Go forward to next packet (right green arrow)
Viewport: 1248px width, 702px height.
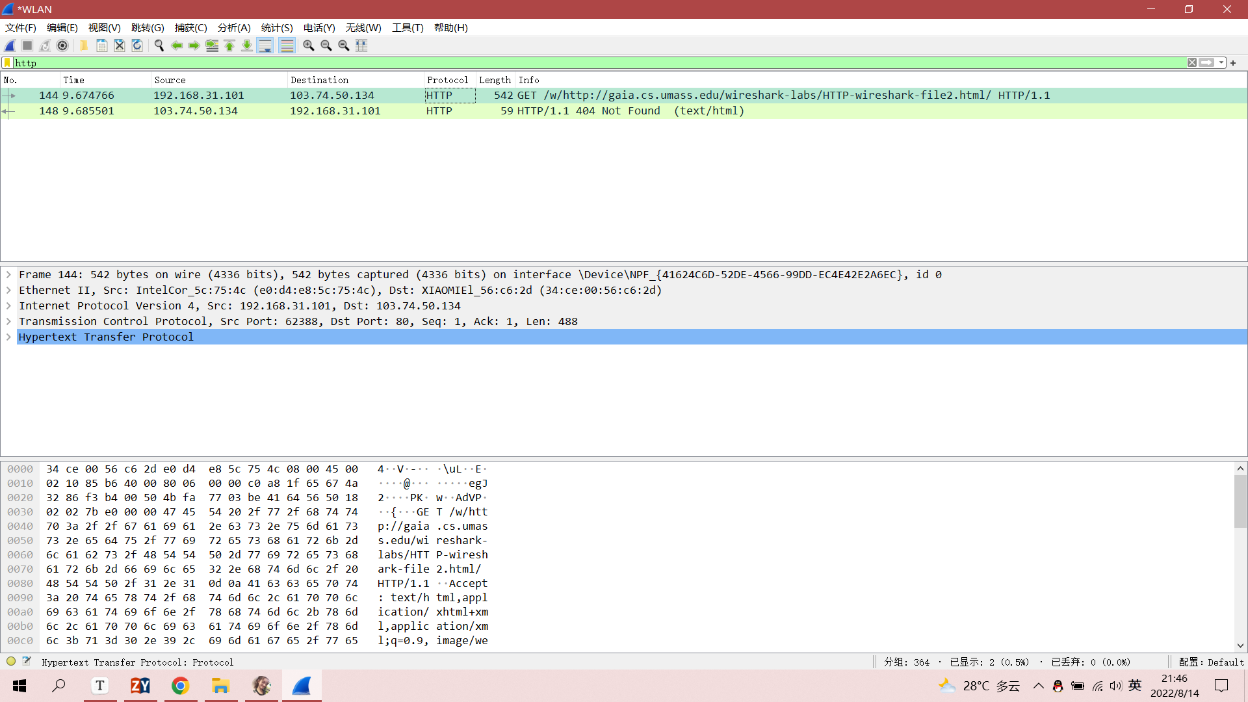[x=194, y=45]
